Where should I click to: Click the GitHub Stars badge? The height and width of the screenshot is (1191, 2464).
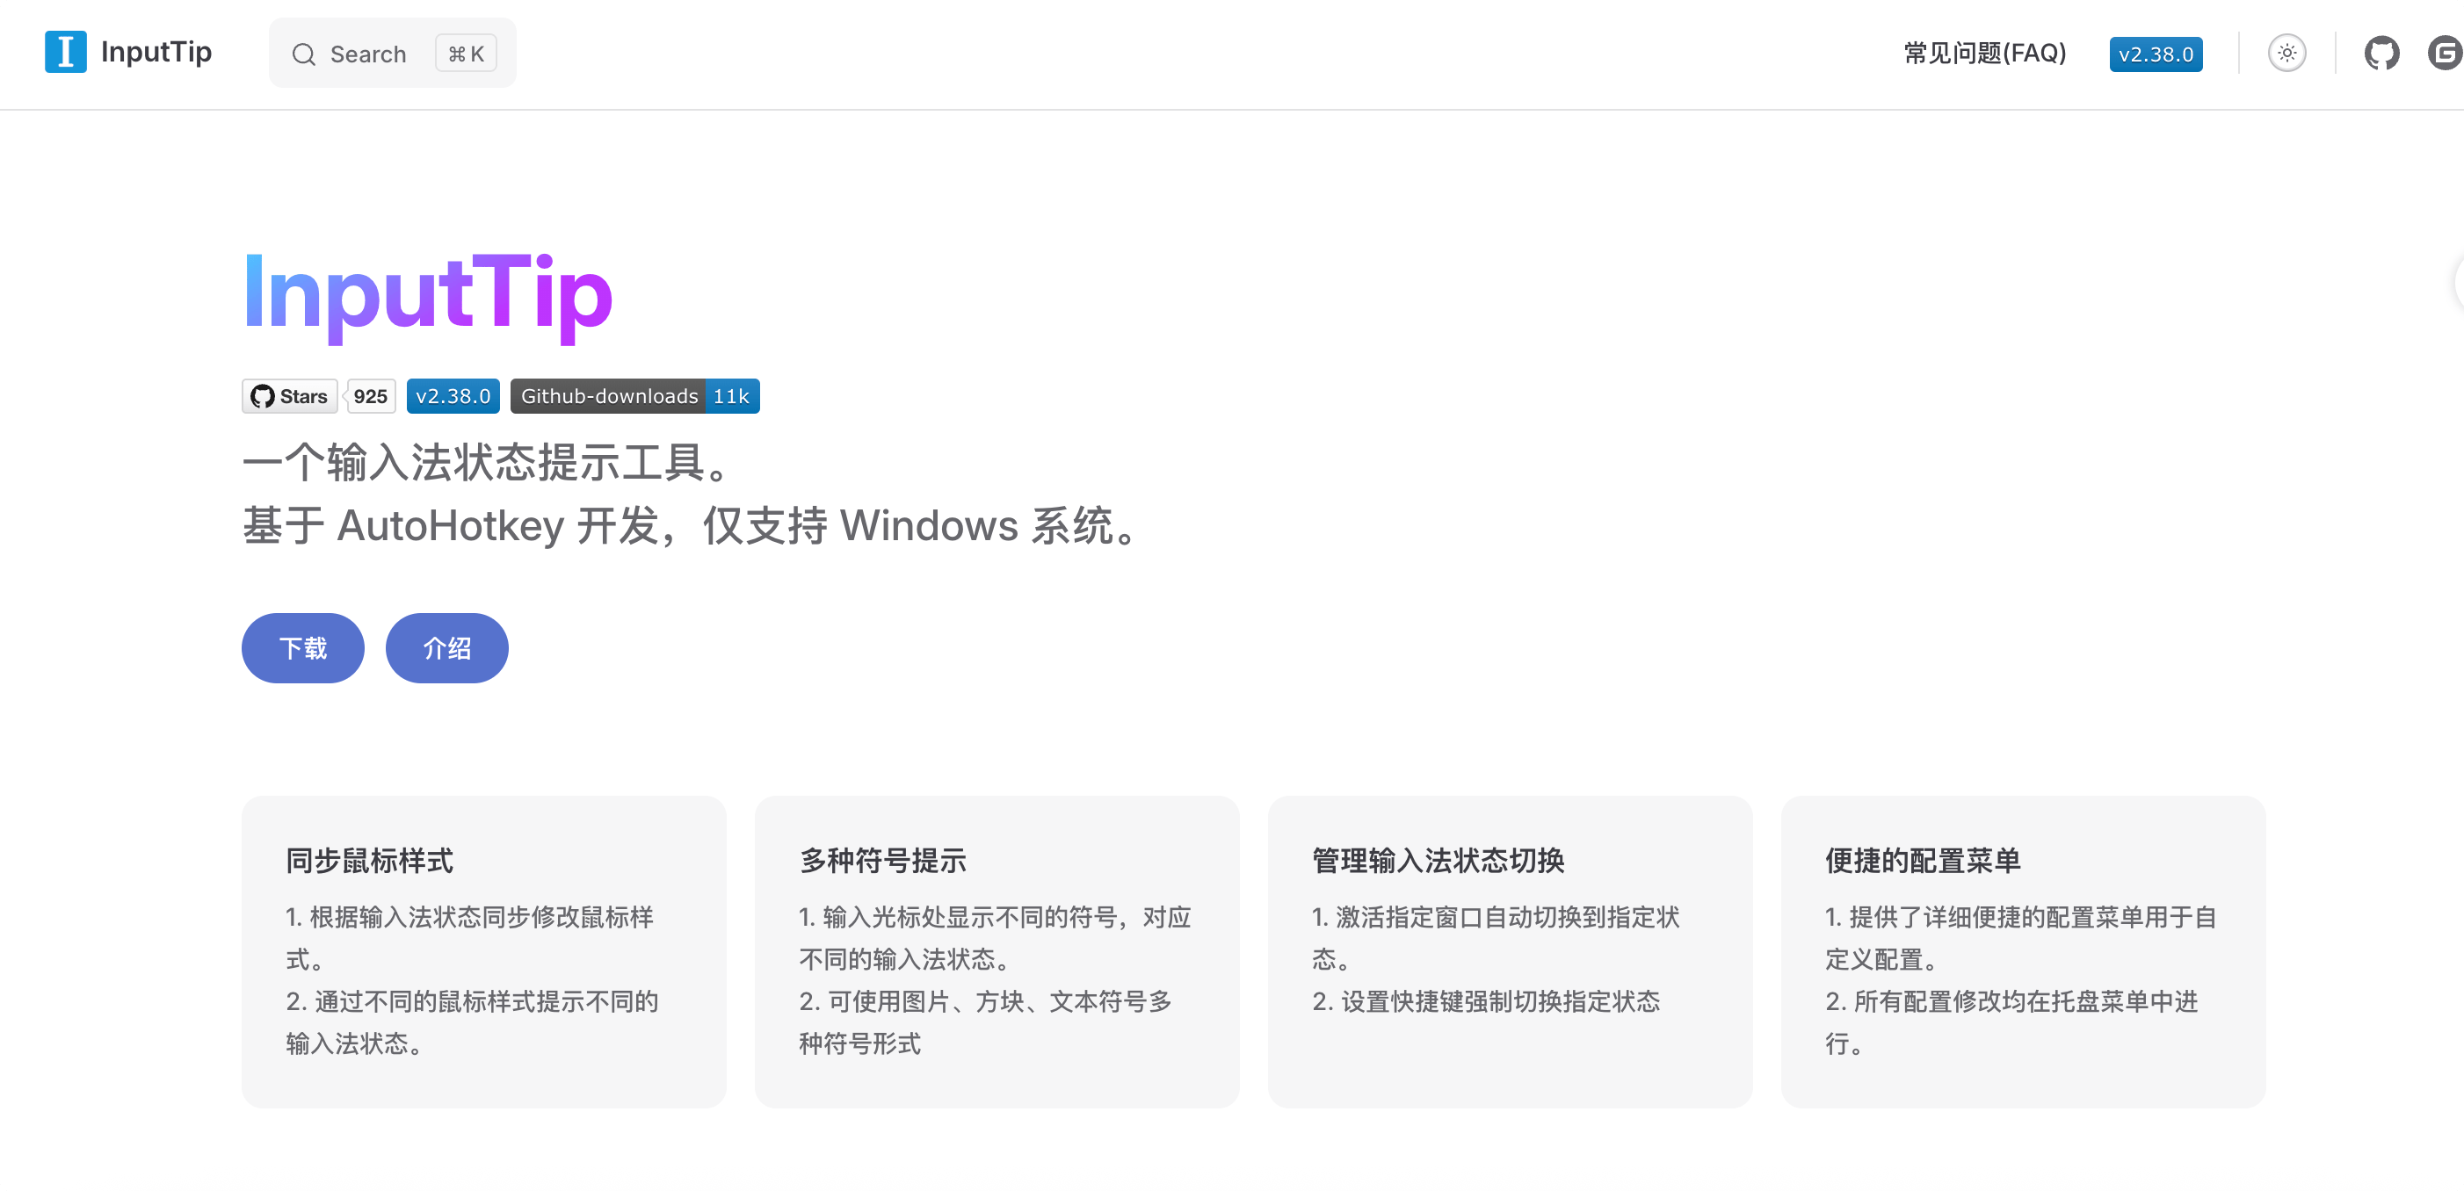tap(290, 396)
